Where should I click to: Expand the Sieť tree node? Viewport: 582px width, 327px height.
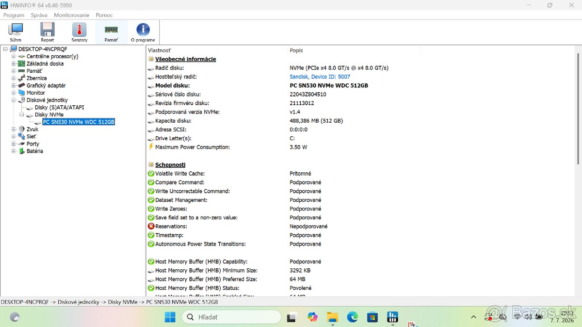coord(14,136)
